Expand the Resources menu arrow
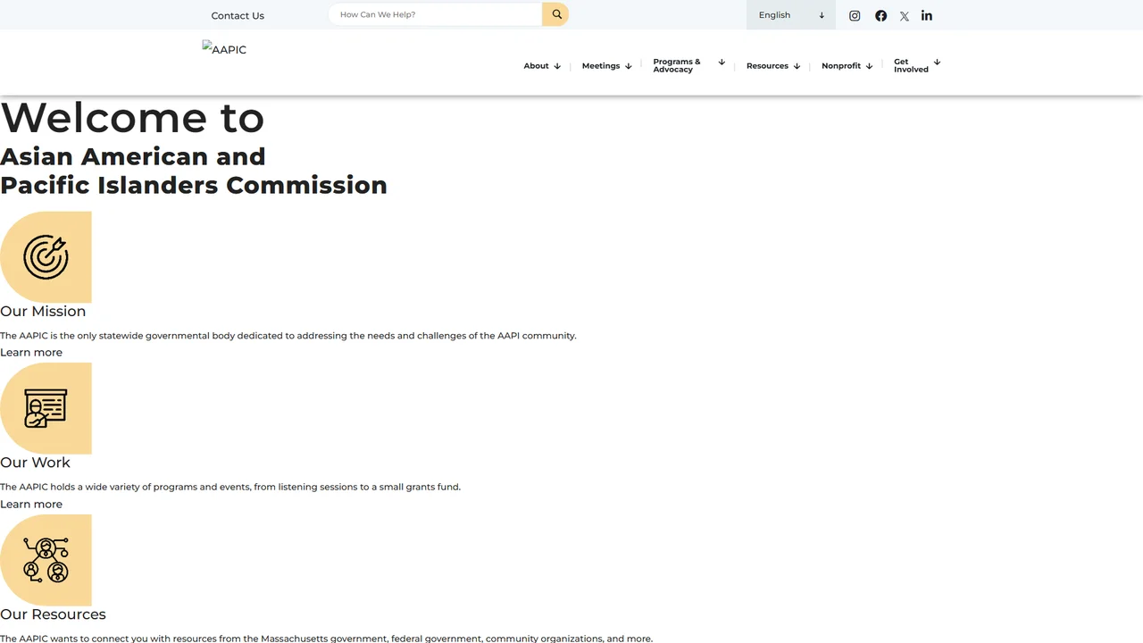This screenshot has width=1143, height=643. click(797, 66)
